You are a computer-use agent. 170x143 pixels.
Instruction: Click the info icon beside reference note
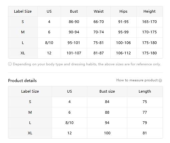coord(10,64)
